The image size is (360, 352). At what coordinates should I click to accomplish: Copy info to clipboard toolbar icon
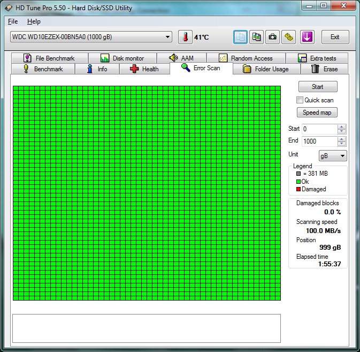(x=240, y=37)
